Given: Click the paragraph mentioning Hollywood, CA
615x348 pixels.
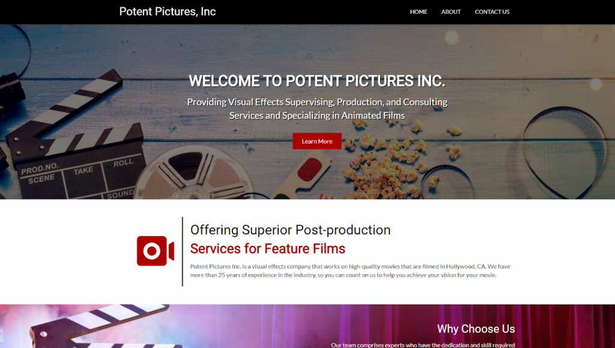Looking at the screenshot, I should [350, 270].
